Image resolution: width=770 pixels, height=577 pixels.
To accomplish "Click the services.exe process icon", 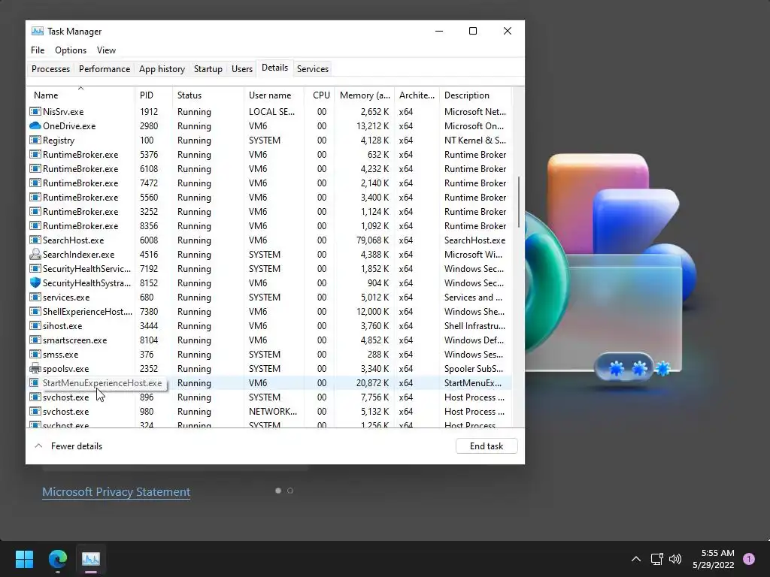I will pyautogui.click(x=35, y=297).
